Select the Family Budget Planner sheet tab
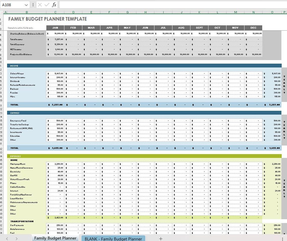 pyautogui.click(x=55, y=238)
